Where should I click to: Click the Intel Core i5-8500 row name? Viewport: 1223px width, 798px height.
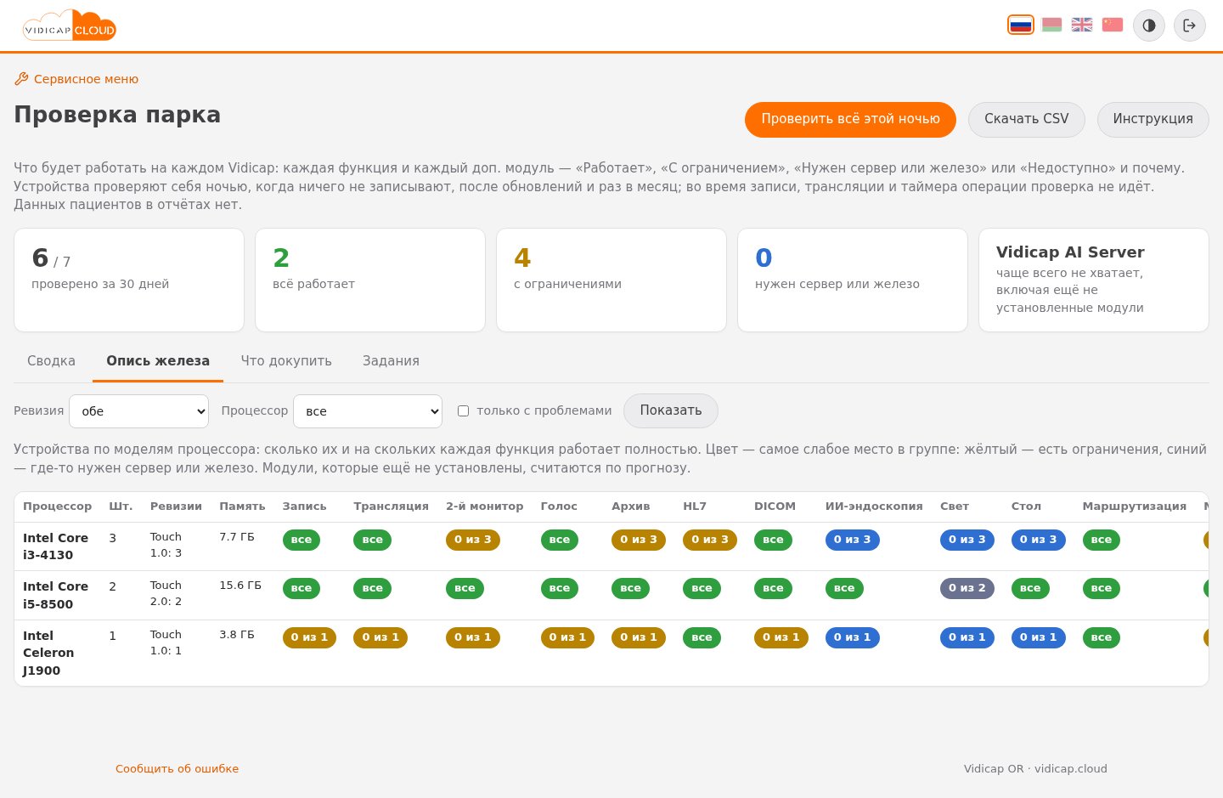(56, 595)
